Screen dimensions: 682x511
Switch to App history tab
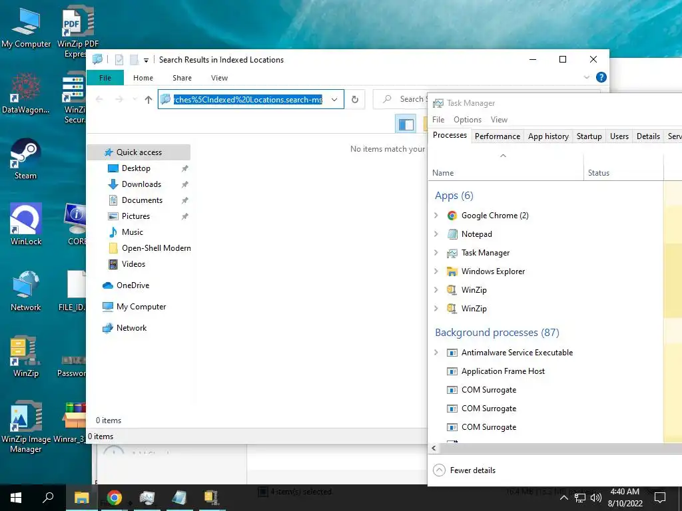pyautogui.click(x=548, y=136)
